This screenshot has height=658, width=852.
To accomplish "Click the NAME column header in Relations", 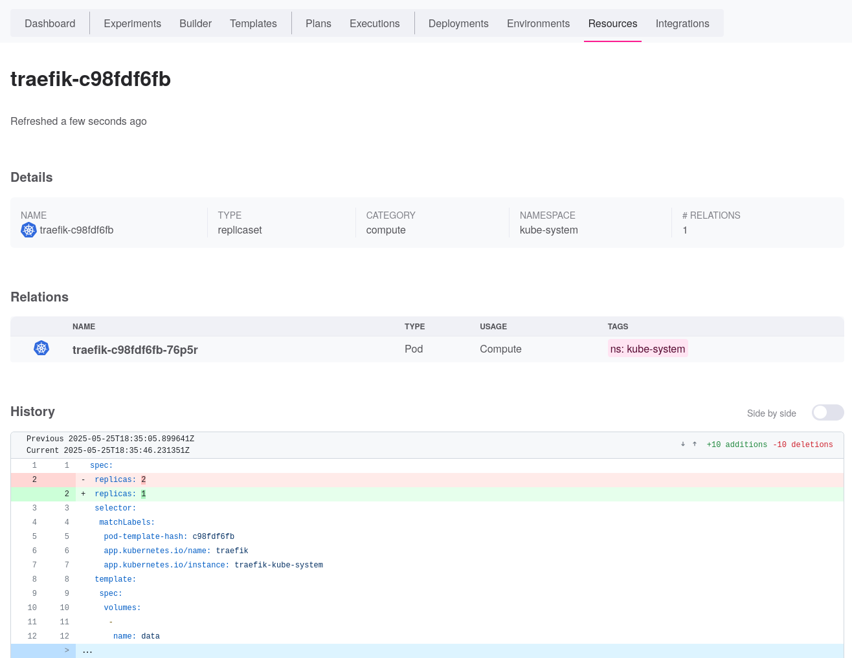I will pos(84,327).
